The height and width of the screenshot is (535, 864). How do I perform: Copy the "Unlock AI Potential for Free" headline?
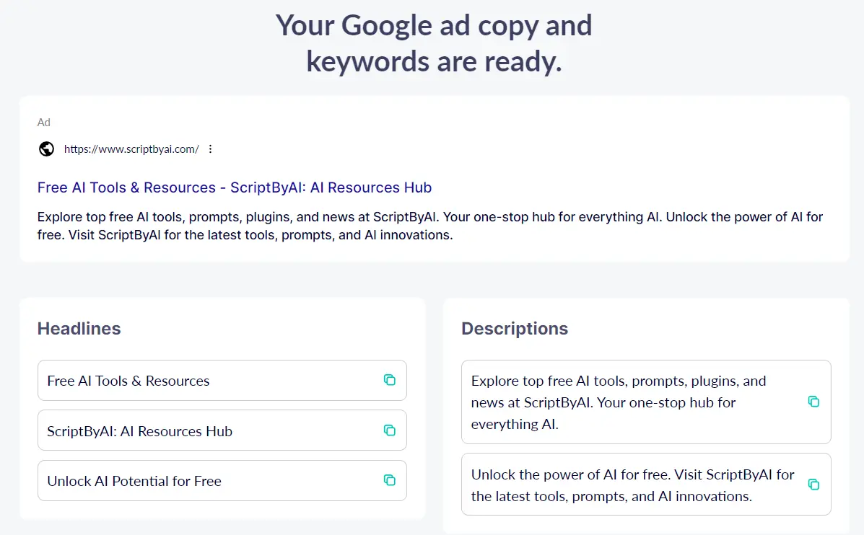pyautogui.click(x=390, y=480)
